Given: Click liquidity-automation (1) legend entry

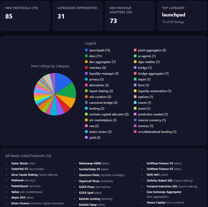Looking at the screenshot, I should tap(153, 91).
